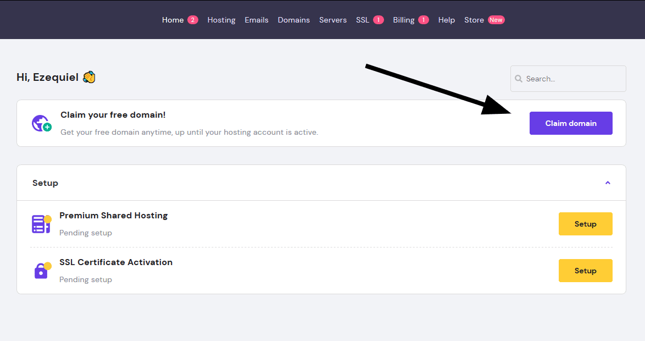
Task: Click the 'Get your free domain anytime' description
Action: pos(189,132)
